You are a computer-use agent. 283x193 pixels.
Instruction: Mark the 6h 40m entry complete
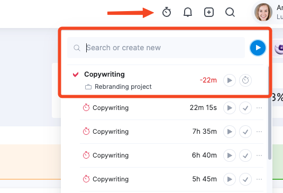pyautogui.click(x=245, y=155)
